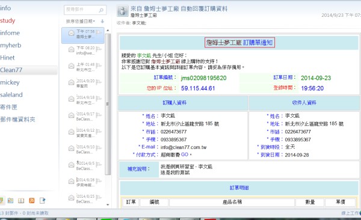Click envelope icon of 下午 06:20 message
Viewport: 361px width, 220px height.
tap(72, 49)
